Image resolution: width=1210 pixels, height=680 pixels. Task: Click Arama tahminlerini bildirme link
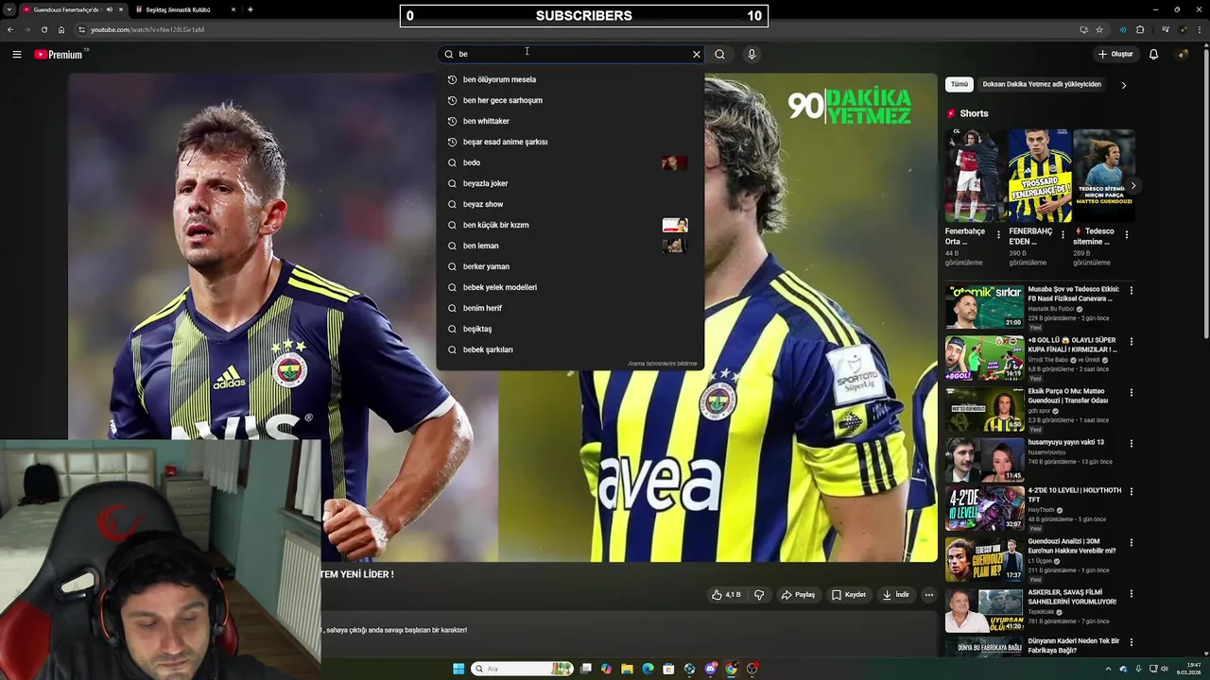click(x=663, y=364)
